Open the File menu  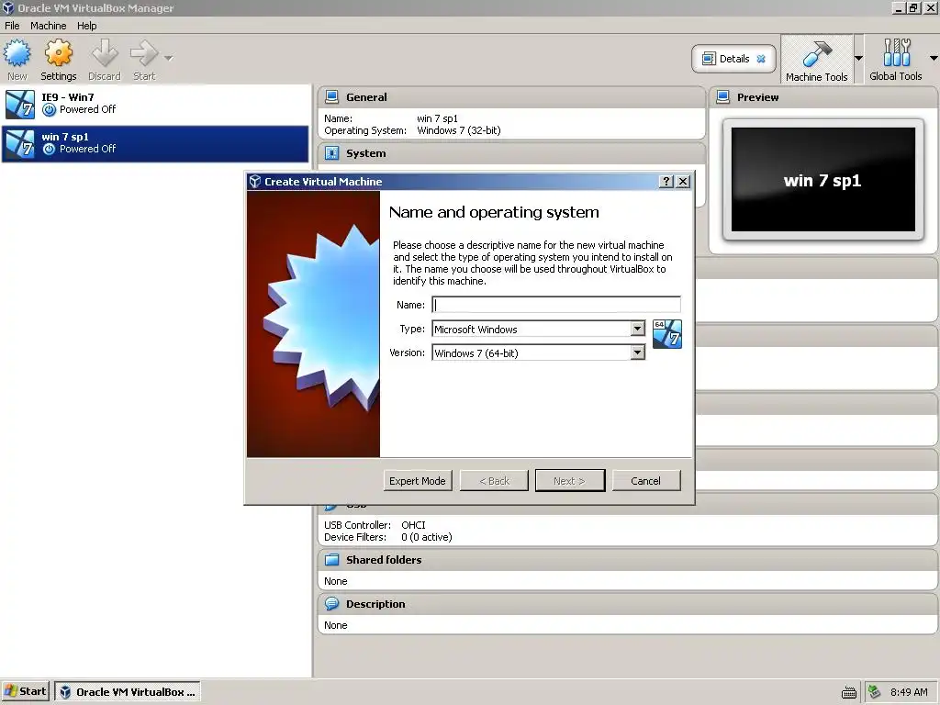[x=12, y=26]
